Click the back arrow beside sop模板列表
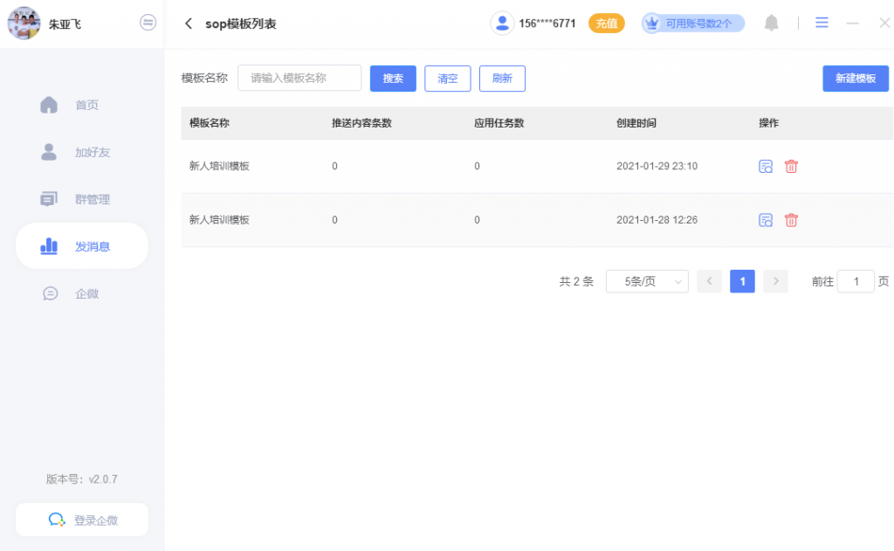894x551 pixels. pyautogui.click(x=189, y=24)
